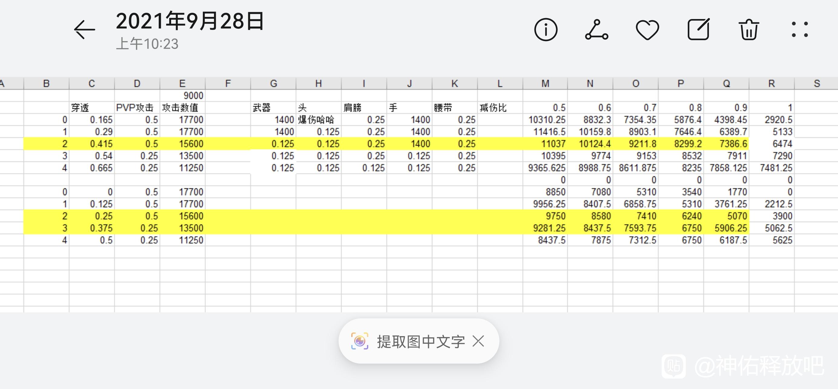The height and width of the screenshot is (389, 838).
Task: Click cell with value 9365.625
Action: pos(545,168)
